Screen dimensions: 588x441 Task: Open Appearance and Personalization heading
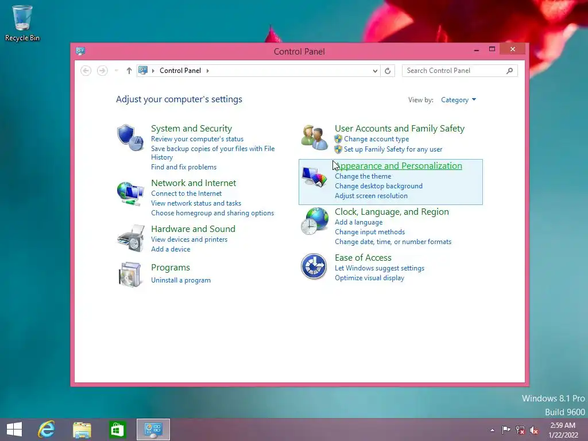click(x=399, y=166)
